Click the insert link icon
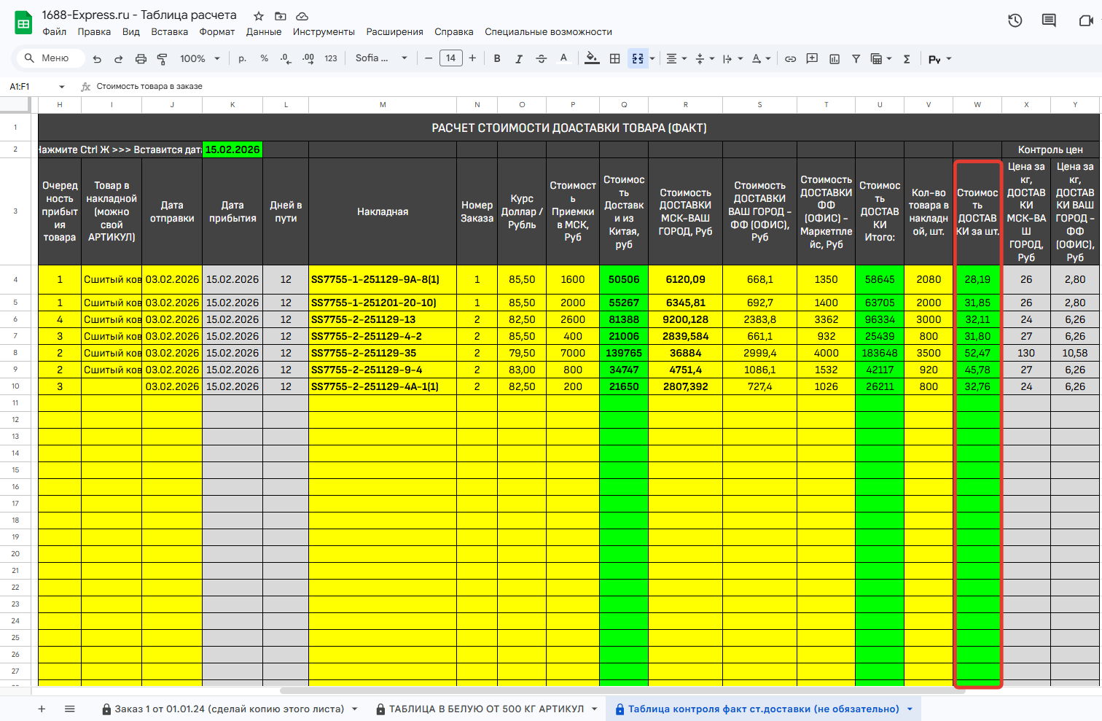 (x=790, y=58)
